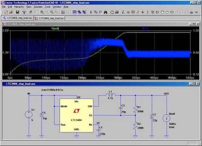Click the blue inductor current trace label
Screen dimensions: 202x146
click(x=145, y=29)
